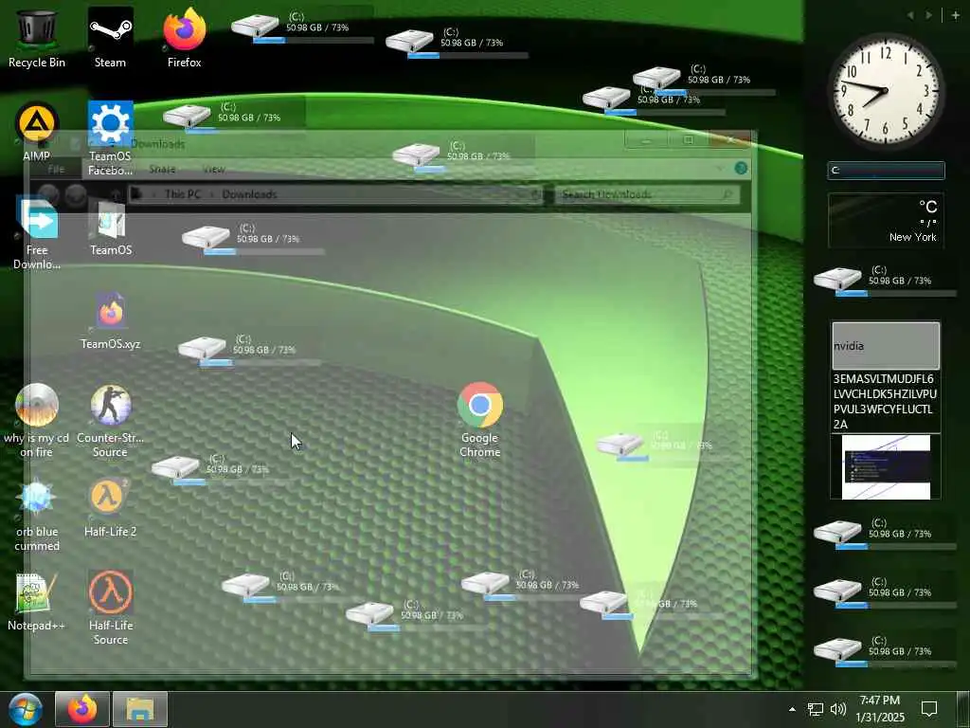
Task: Open the network tray icon
Action: [x=816, y=709]
